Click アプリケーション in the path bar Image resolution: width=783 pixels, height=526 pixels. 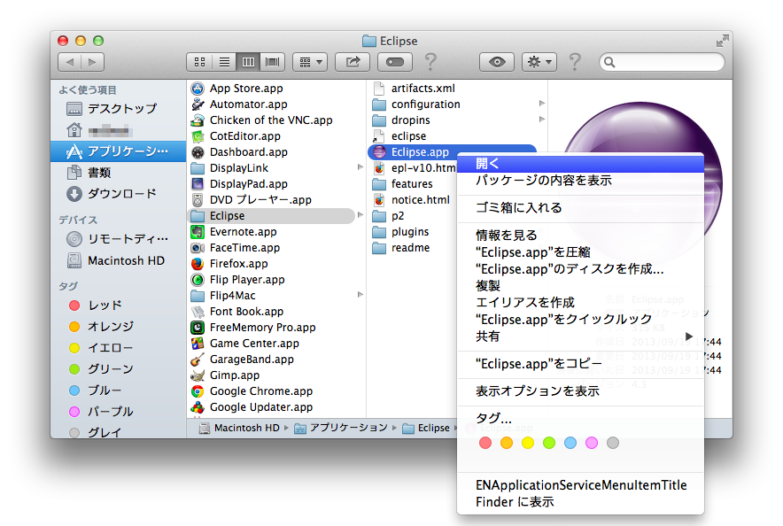pyautogui.click(x=340, y=429)
